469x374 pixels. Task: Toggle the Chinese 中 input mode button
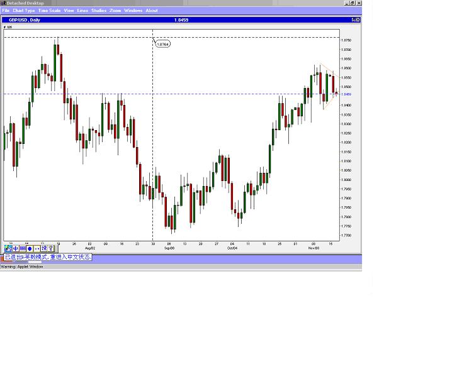(x=16, y=248)
